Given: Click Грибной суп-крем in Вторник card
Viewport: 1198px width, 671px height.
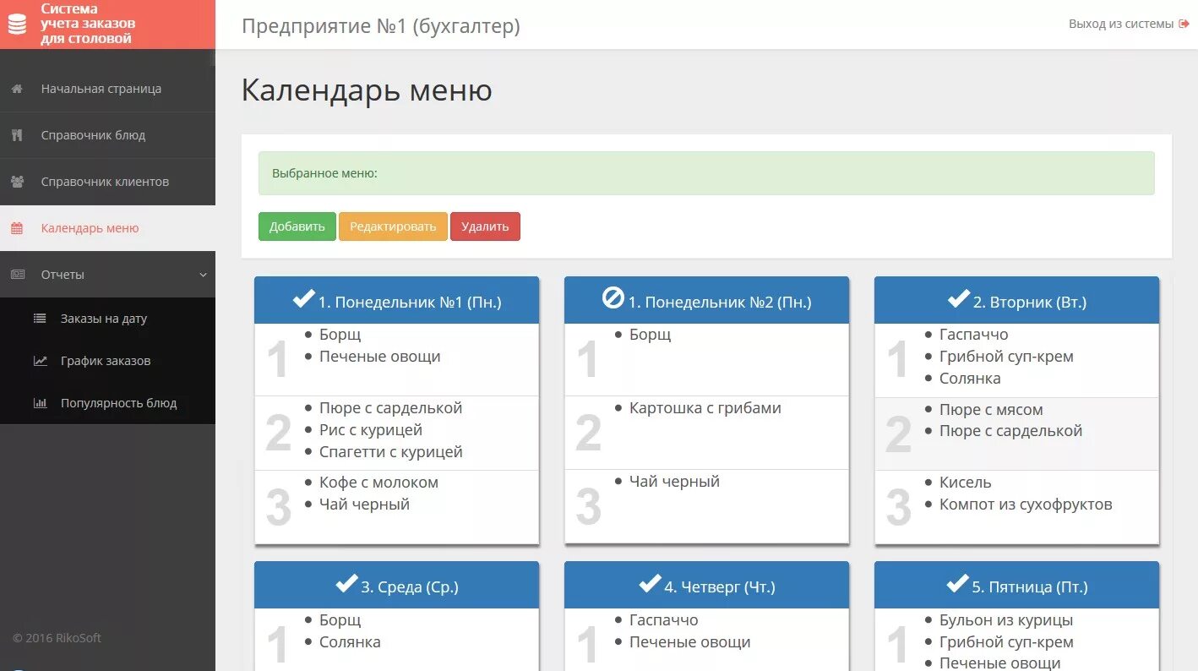Looking at the screenshot, I should [x=1006, y=357].
